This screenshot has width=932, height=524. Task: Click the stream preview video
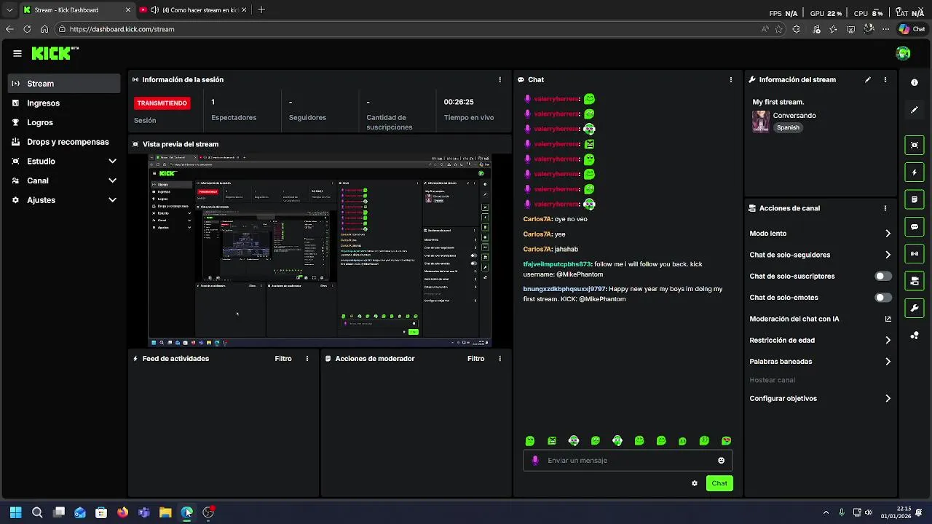320,251
